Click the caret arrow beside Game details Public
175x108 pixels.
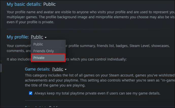pyautogui.click(x=66, y=69)
